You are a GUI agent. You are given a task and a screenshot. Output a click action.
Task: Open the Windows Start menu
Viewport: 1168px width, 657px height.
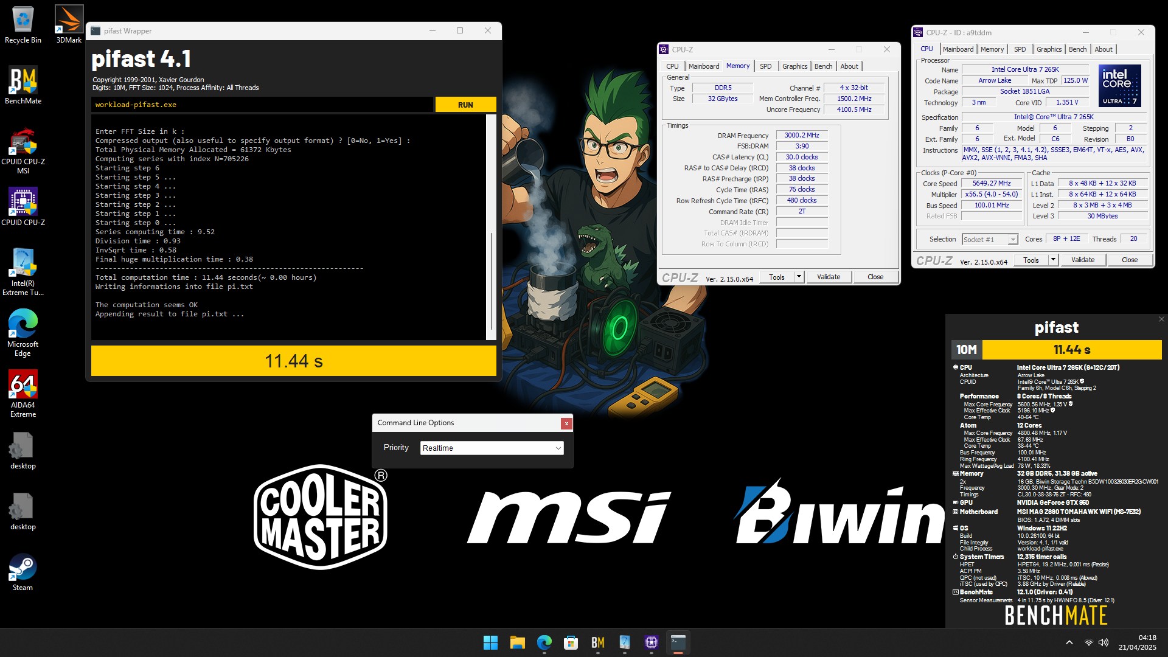[490, 642]
